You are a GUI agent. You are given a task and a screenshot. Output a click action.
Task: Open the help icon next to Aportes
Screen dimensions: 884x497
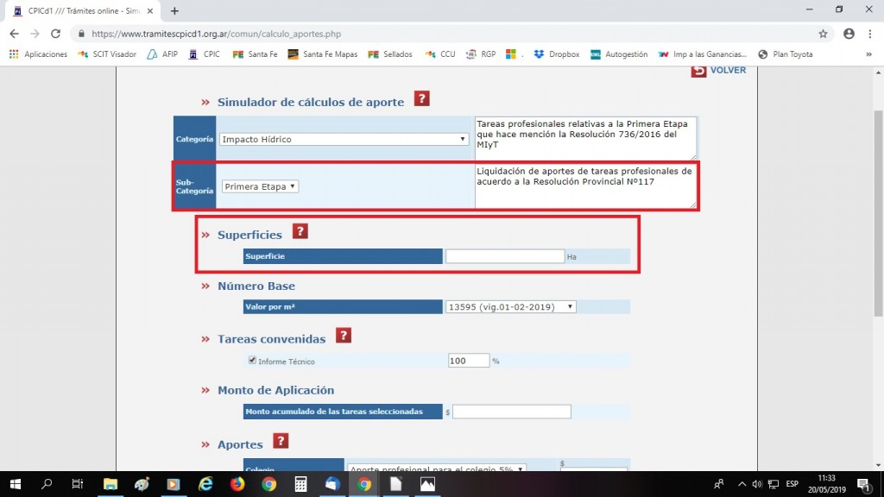pyautogui.click(x=281, y=442)
